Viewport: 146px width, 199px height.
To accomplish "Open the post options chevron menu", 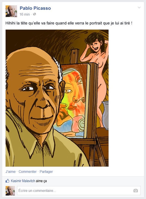I will pyautogui.click(x=139, y=8).
